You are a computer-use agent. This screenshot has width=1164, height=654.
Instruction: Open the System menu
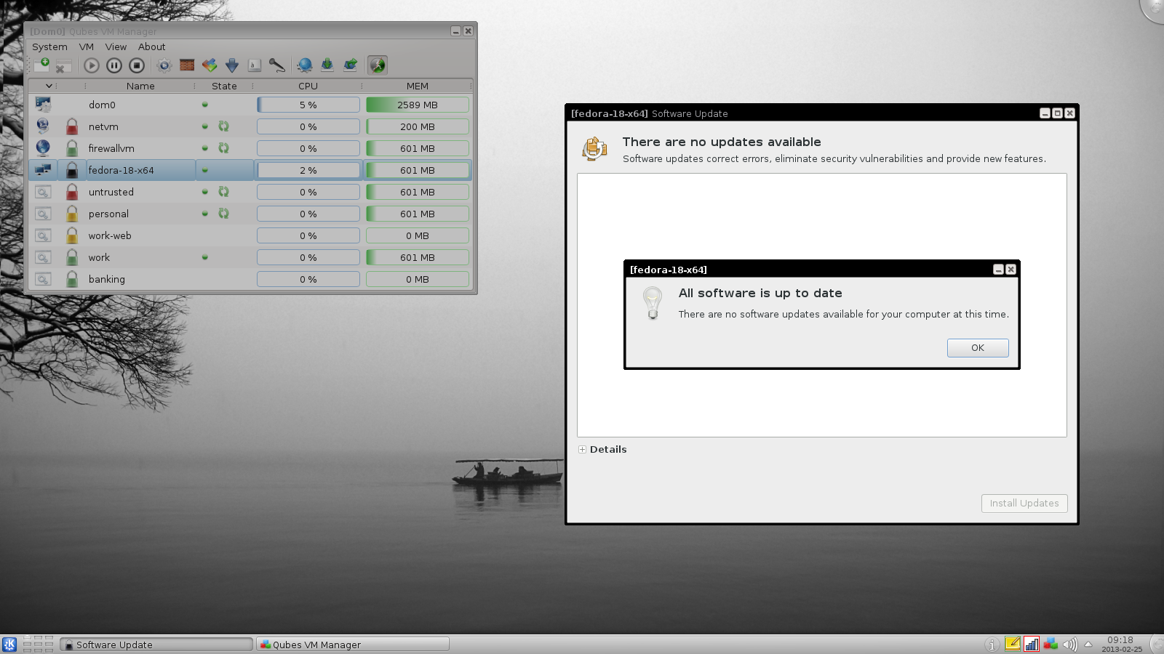[49, 47]
